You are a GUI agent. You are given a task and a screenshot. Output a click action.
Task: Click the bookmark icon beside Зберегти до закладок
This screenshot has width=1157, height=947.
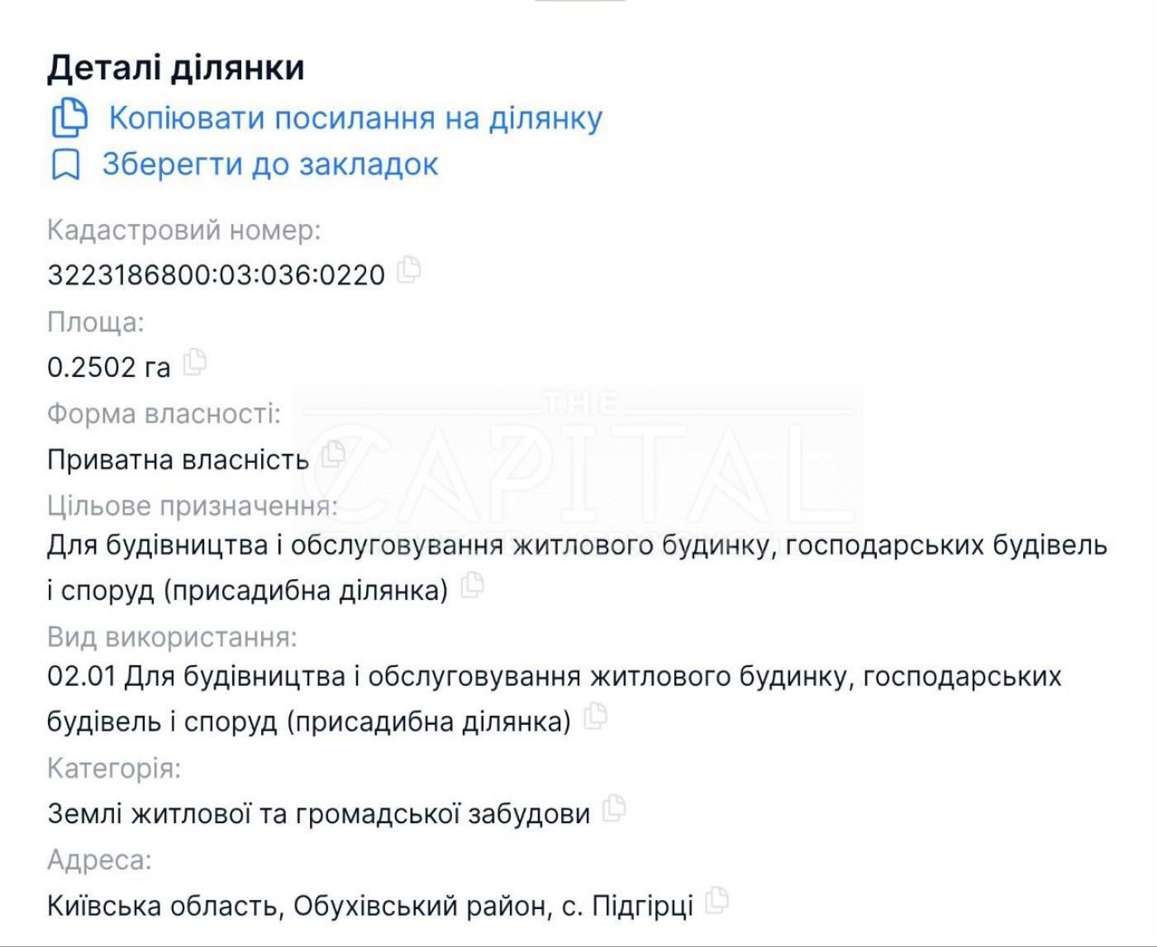pyautogui.click(x=65, y=164)
